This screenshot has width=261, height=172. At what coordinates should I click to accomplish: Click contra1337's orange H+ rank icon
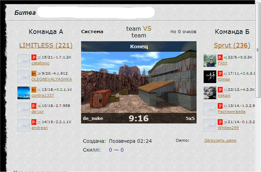click(34, 90)
